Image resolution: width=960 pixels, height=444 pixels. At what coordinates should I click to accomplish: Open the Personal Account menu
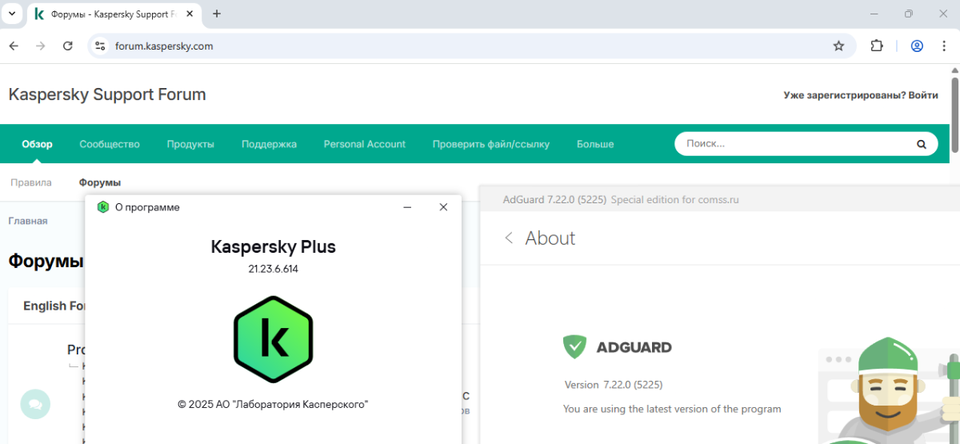point(364,144)
